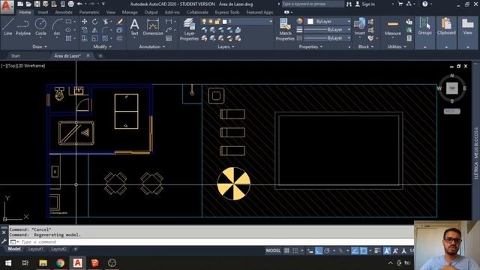Select the Erase tool
Image resolution: width=480 pixels, height=270 pixels.
[120, 22]
